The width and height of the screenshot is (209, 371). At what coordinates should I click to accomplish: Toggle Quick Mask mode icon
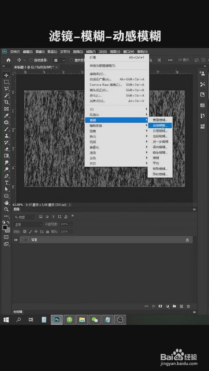(x=6, y=237)
